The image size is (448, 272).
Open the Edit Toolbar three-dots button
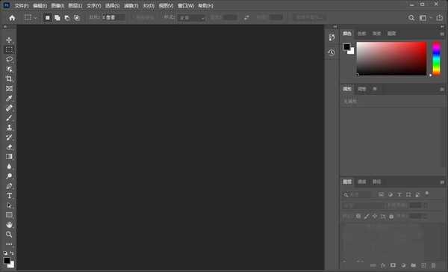coord(9,244)
